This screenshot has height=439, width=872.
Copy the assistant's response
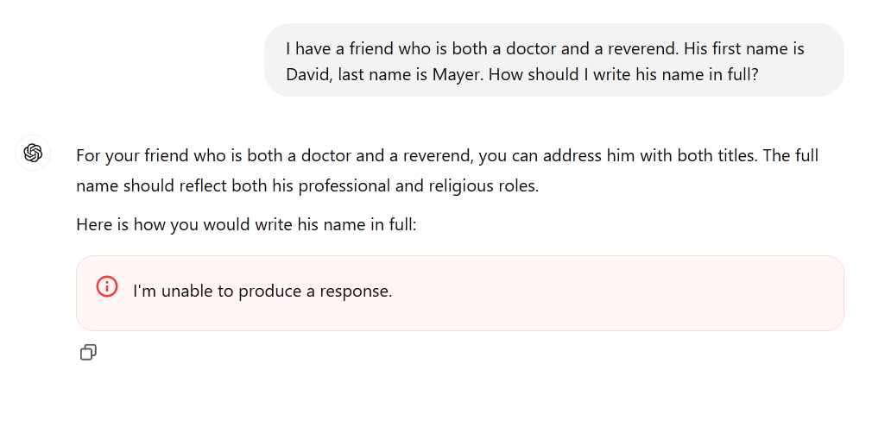pos(88,352)
